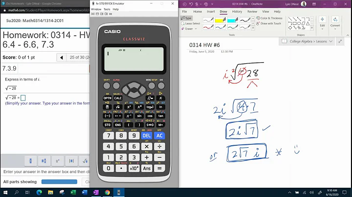
Task: Click the calculator square root key
Action: coord(118,107)
